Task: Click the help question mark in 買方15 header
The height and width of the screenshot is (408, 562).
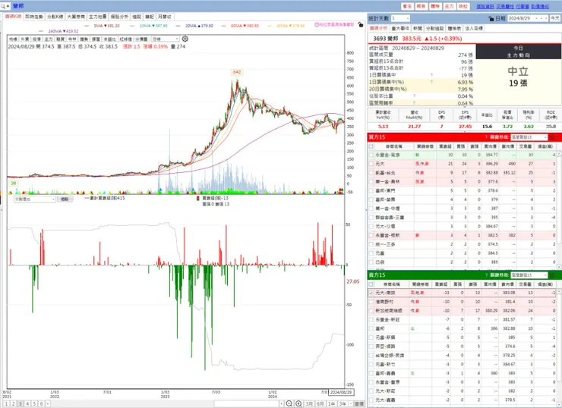Action: (486, 137)
